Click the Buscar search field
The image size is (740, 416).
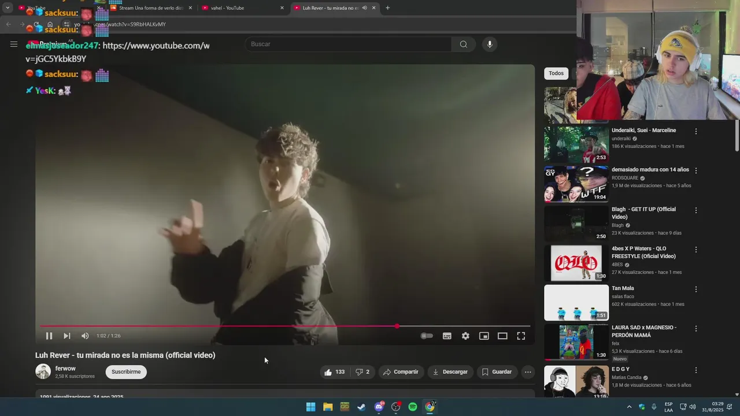click(348, 44)
